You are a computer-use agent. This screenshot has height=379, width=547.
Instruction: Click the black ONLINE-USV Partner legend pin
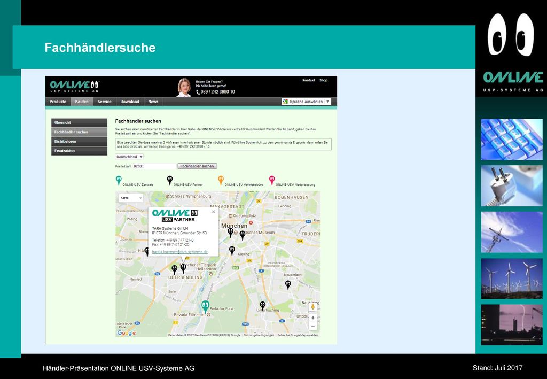tap(169, 181)
